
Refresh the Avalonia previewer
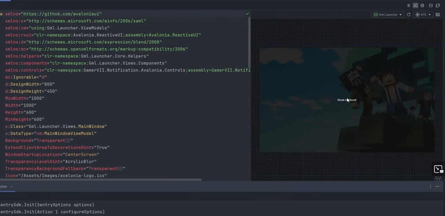point(409,15)
